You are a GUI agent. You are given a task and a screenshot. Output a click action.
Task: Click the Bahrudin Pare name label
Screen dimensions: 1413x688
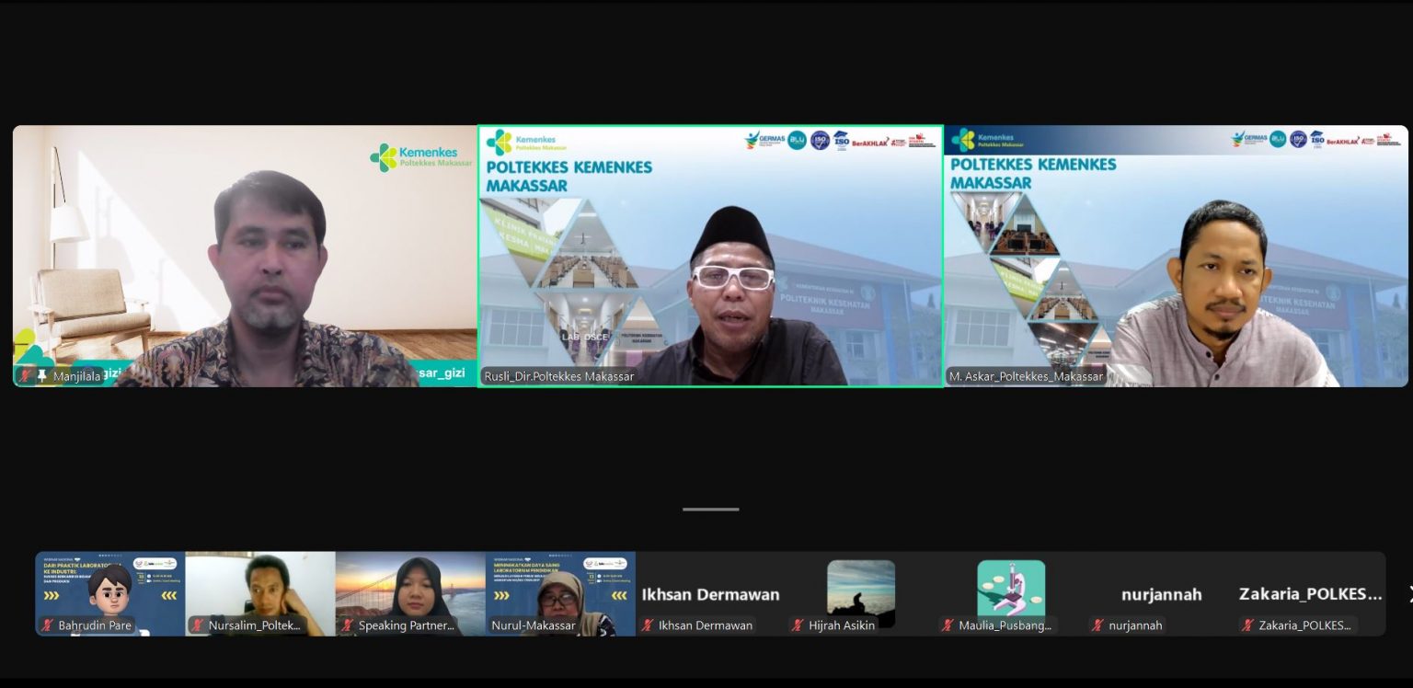tap(95, 625)
